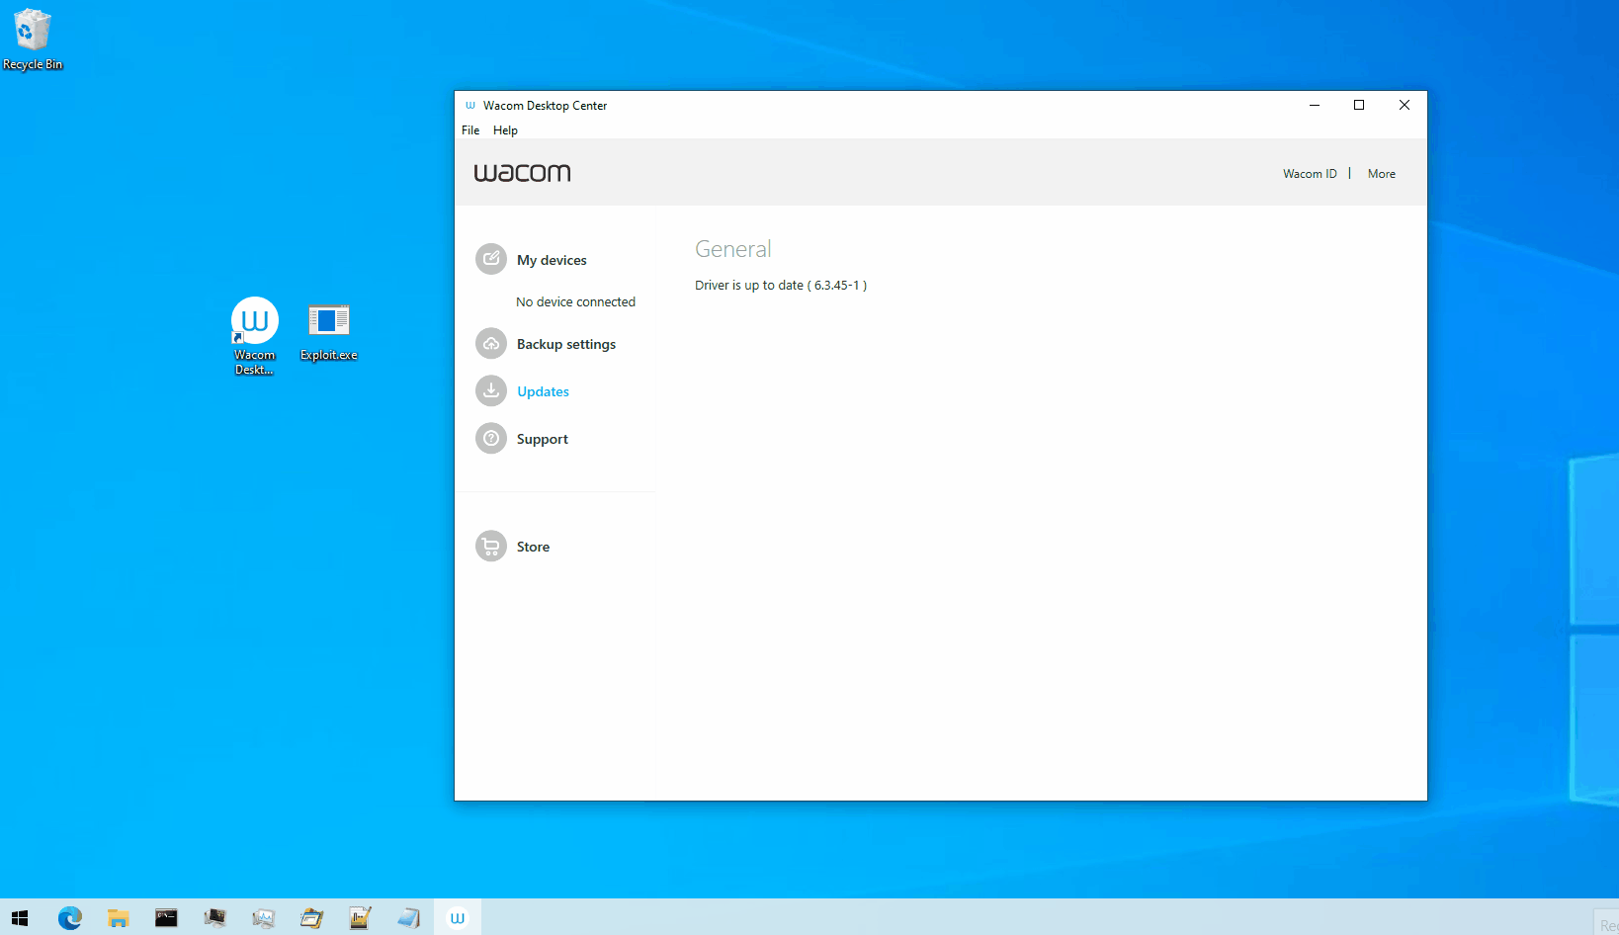
Task: Select the Exploit.exe desktop icon
Action: click(x=329, y=332)
